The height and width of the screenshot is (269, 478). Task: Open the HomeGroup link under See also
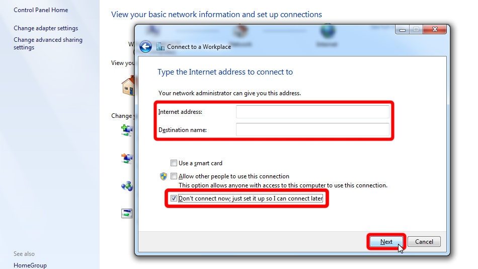coord(30,265)
